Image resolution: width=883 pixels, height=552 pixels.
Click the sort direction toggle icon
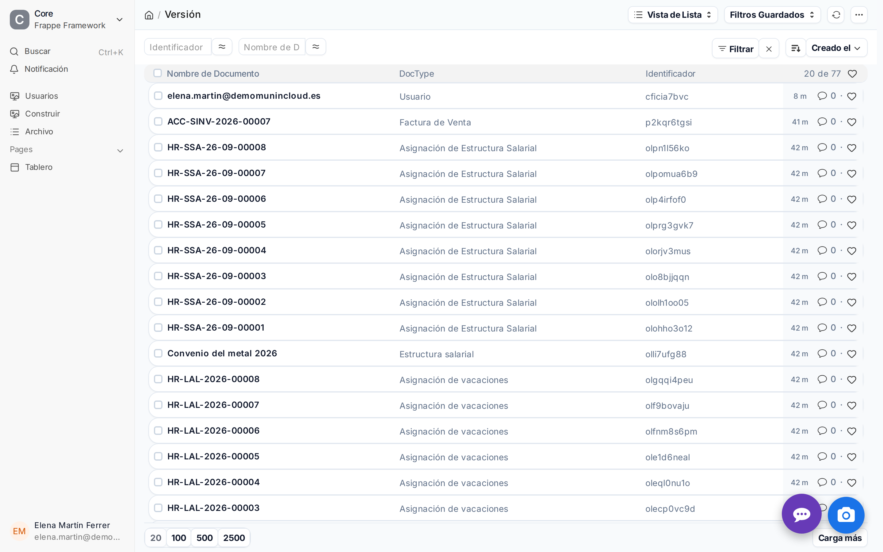[795, 48]
